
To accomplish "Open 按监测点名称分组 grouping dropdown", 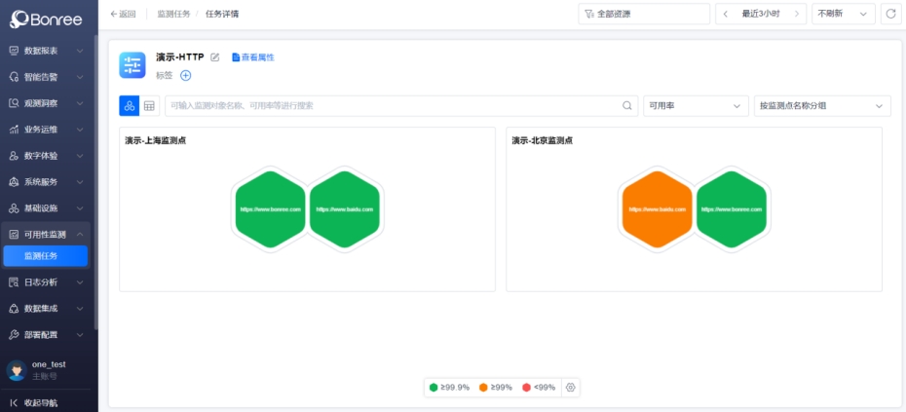I will click(821, 105).
